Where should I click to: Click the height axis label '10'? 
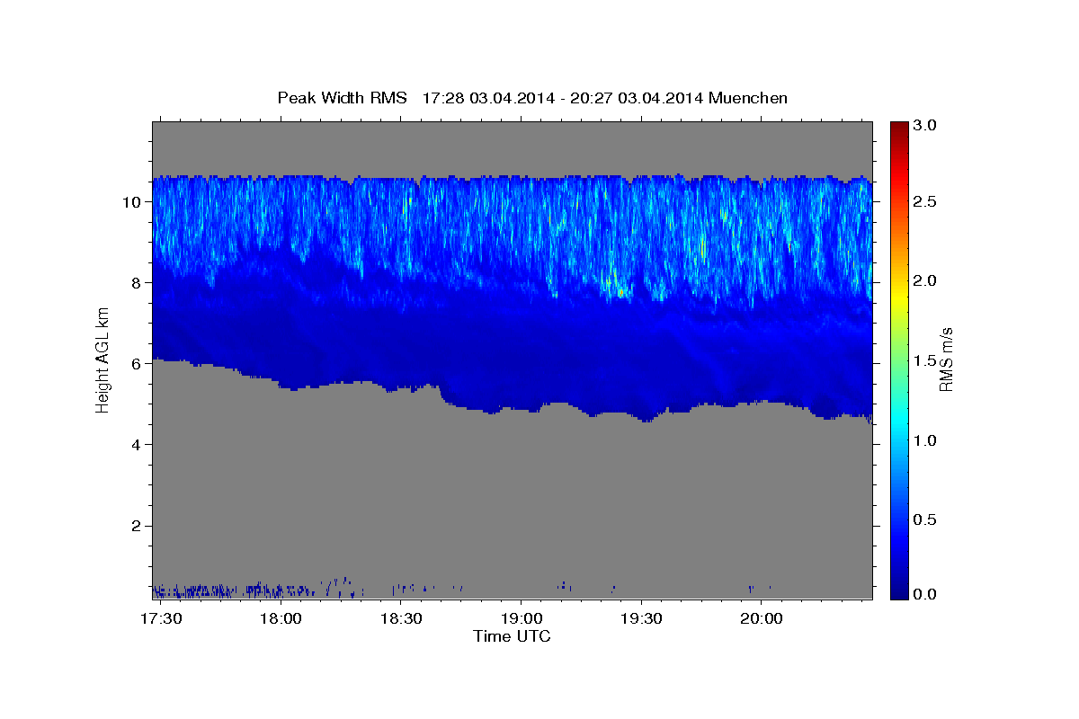click(133, 201)
